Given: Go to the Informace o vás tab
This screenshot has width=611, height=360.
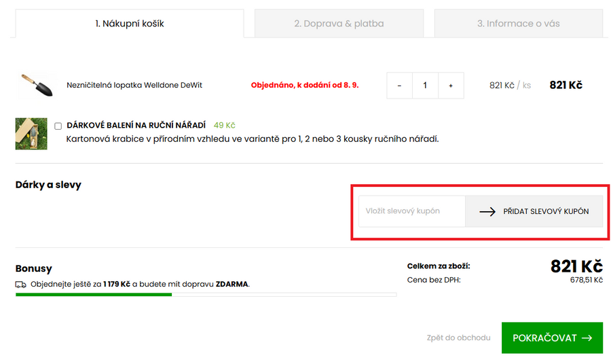Looking at the screenshot, I should pos(518,24).
